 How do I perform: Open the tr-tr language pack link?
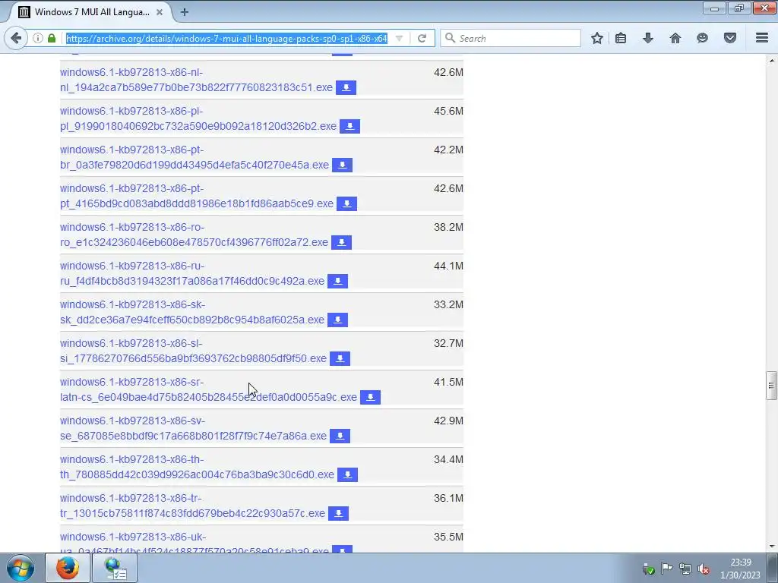pos(192,505)
